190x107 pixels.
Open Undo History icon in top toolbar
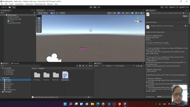(x=162, y=7)
